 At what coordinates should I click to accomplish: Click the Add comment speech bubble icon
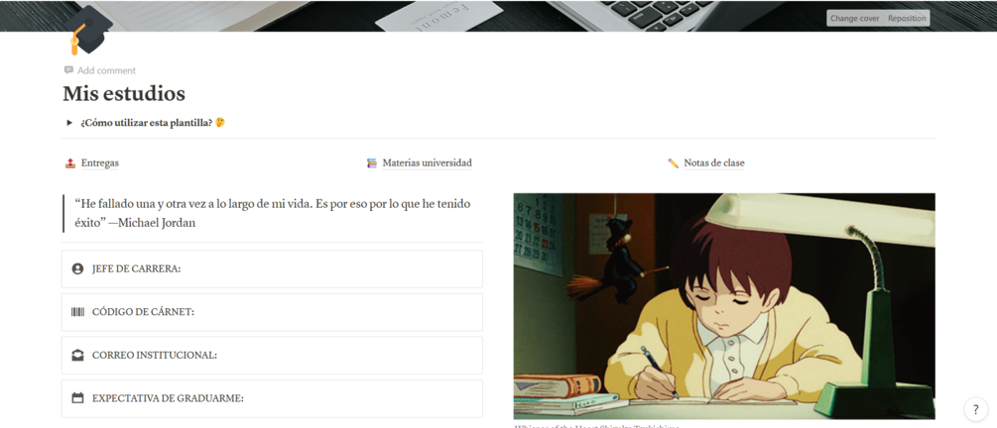[x=68, y=70]
